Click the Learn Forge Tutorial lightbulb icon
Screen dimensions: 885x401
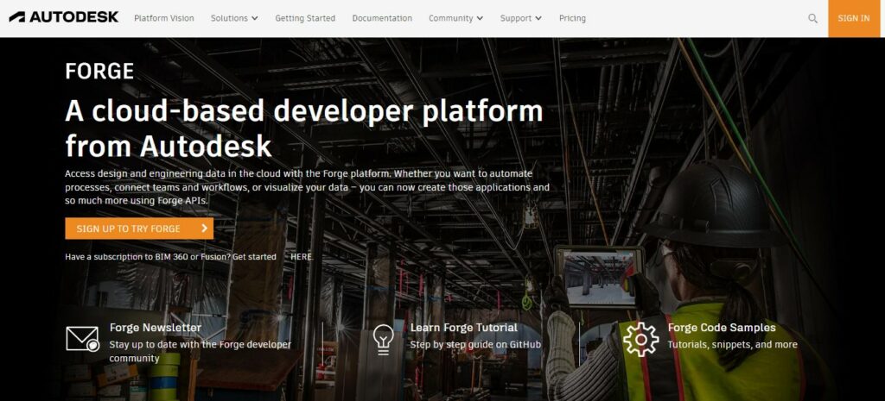tap(383, 340)
